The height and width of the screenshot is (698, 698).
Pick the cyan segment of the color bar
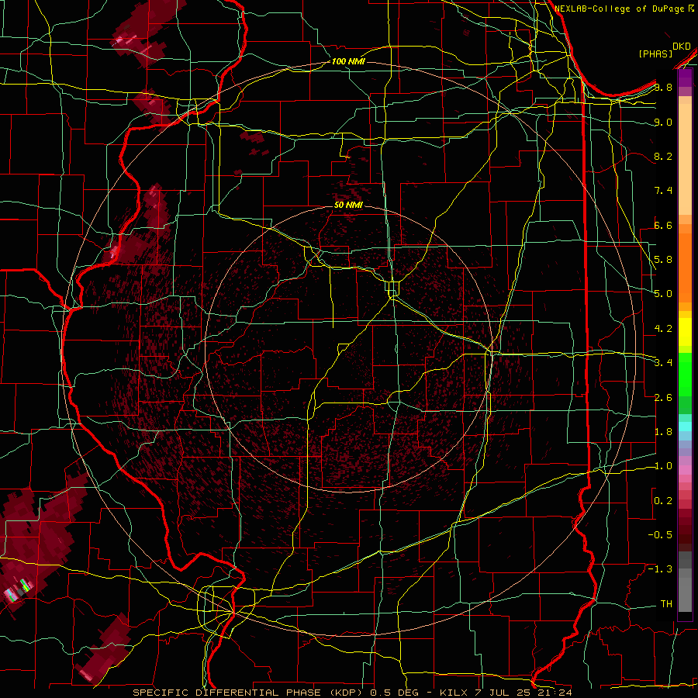[x=685, y=427]
